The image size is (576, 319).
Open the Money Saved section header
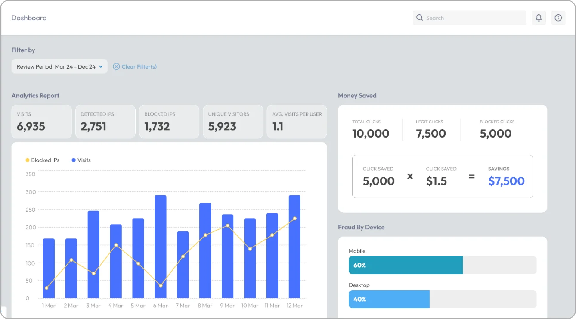pyautogui.click(x=357, y=95)
